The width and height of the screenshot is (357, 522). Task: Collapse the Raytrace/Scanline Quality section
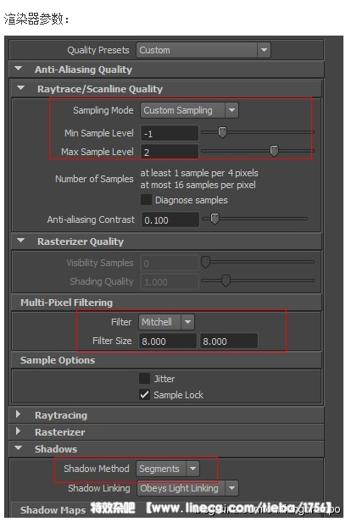(21, 88)
